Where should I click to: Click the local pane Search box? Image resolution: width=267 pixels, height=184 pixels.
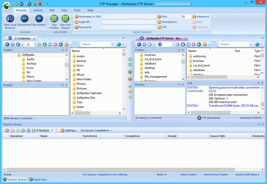point(96,44)
